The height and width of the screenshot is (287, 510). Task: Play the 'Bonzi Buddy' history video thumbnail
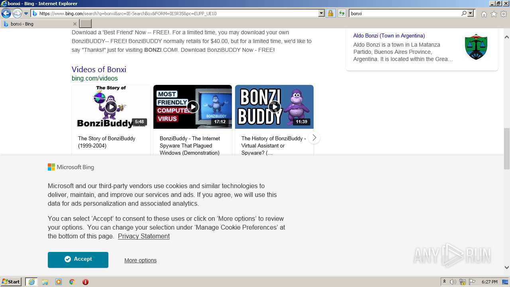pyautogui.click(x=274, y=107)
